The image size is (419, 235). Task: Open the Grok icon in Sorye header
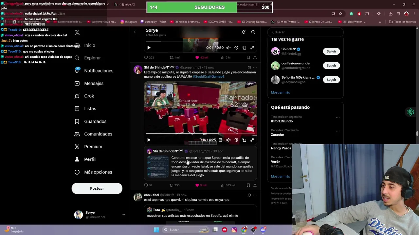pyautogui.click(x=244, y=32)
